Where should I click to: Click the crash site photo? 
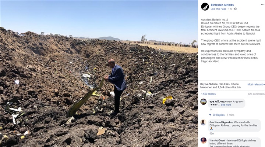click(x=99, y=73)
